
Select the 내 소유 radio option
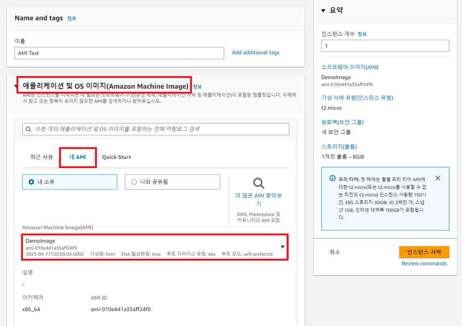[x=70, y=182]
